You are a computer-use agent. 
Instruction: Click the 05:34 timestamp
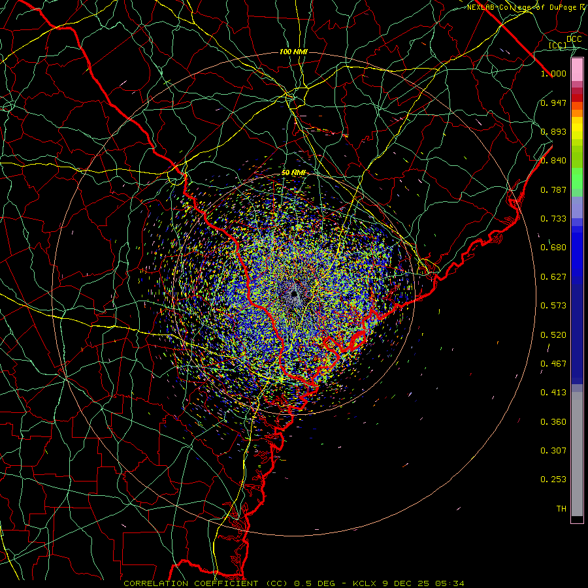(x=449, y=583)
